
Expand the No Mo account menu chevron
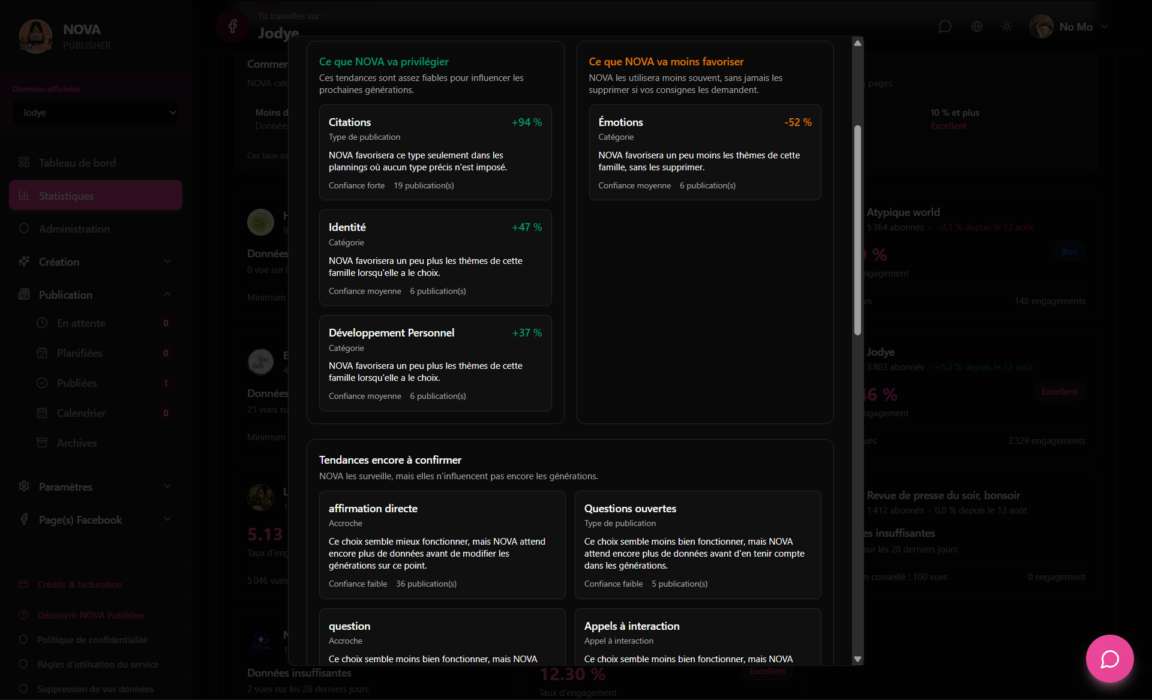(x=1105, y=27)
